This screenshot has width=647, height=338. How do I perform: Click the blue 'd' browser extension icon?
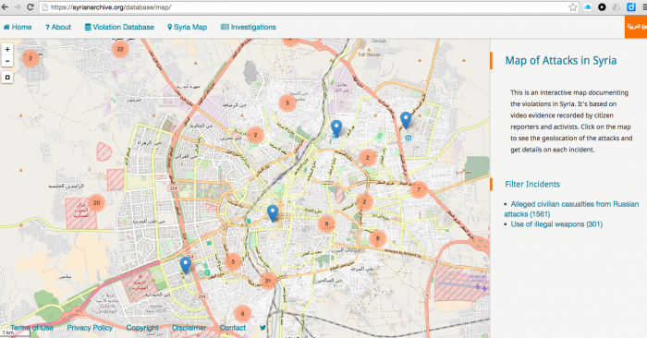(631, 7)
